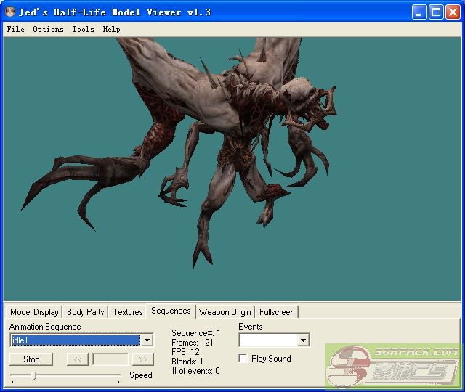Click the animation Speed slider handle

pyautogui.click(x=34, y=375)
